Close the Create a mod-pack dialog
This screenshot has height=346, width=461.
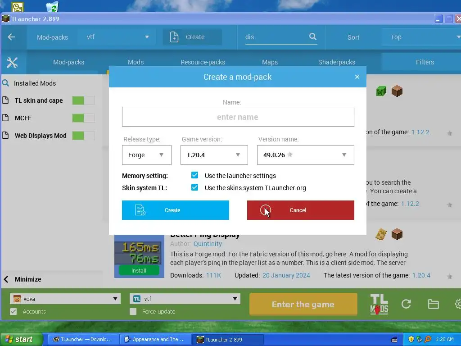coord(357,77)
